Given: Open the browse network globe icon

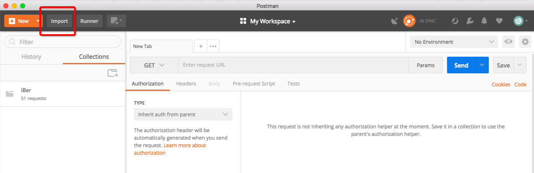Looking at the screenshot, I should point(455,21).
